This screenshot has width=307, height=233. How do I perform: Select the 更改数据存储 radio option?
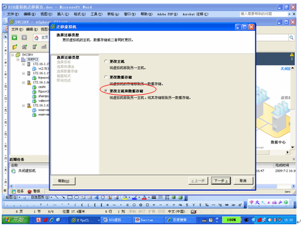pos(106,77)
